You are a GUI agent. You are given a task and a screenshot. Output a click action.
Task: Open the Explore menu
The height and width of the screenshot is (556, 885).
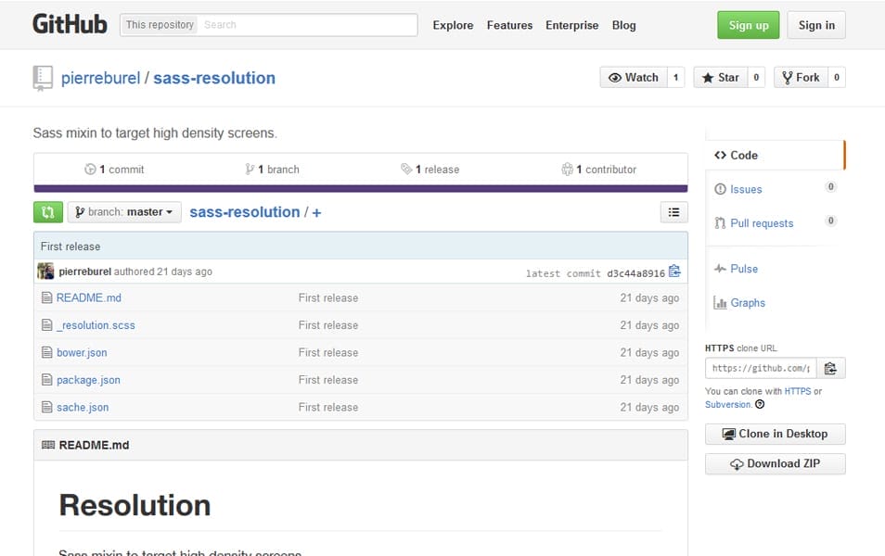pos(453,25)
